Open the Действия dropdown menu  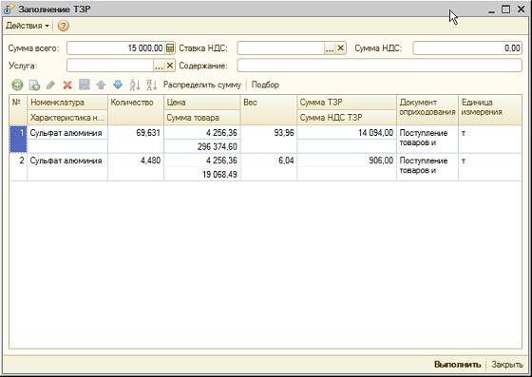pos(28,26)
